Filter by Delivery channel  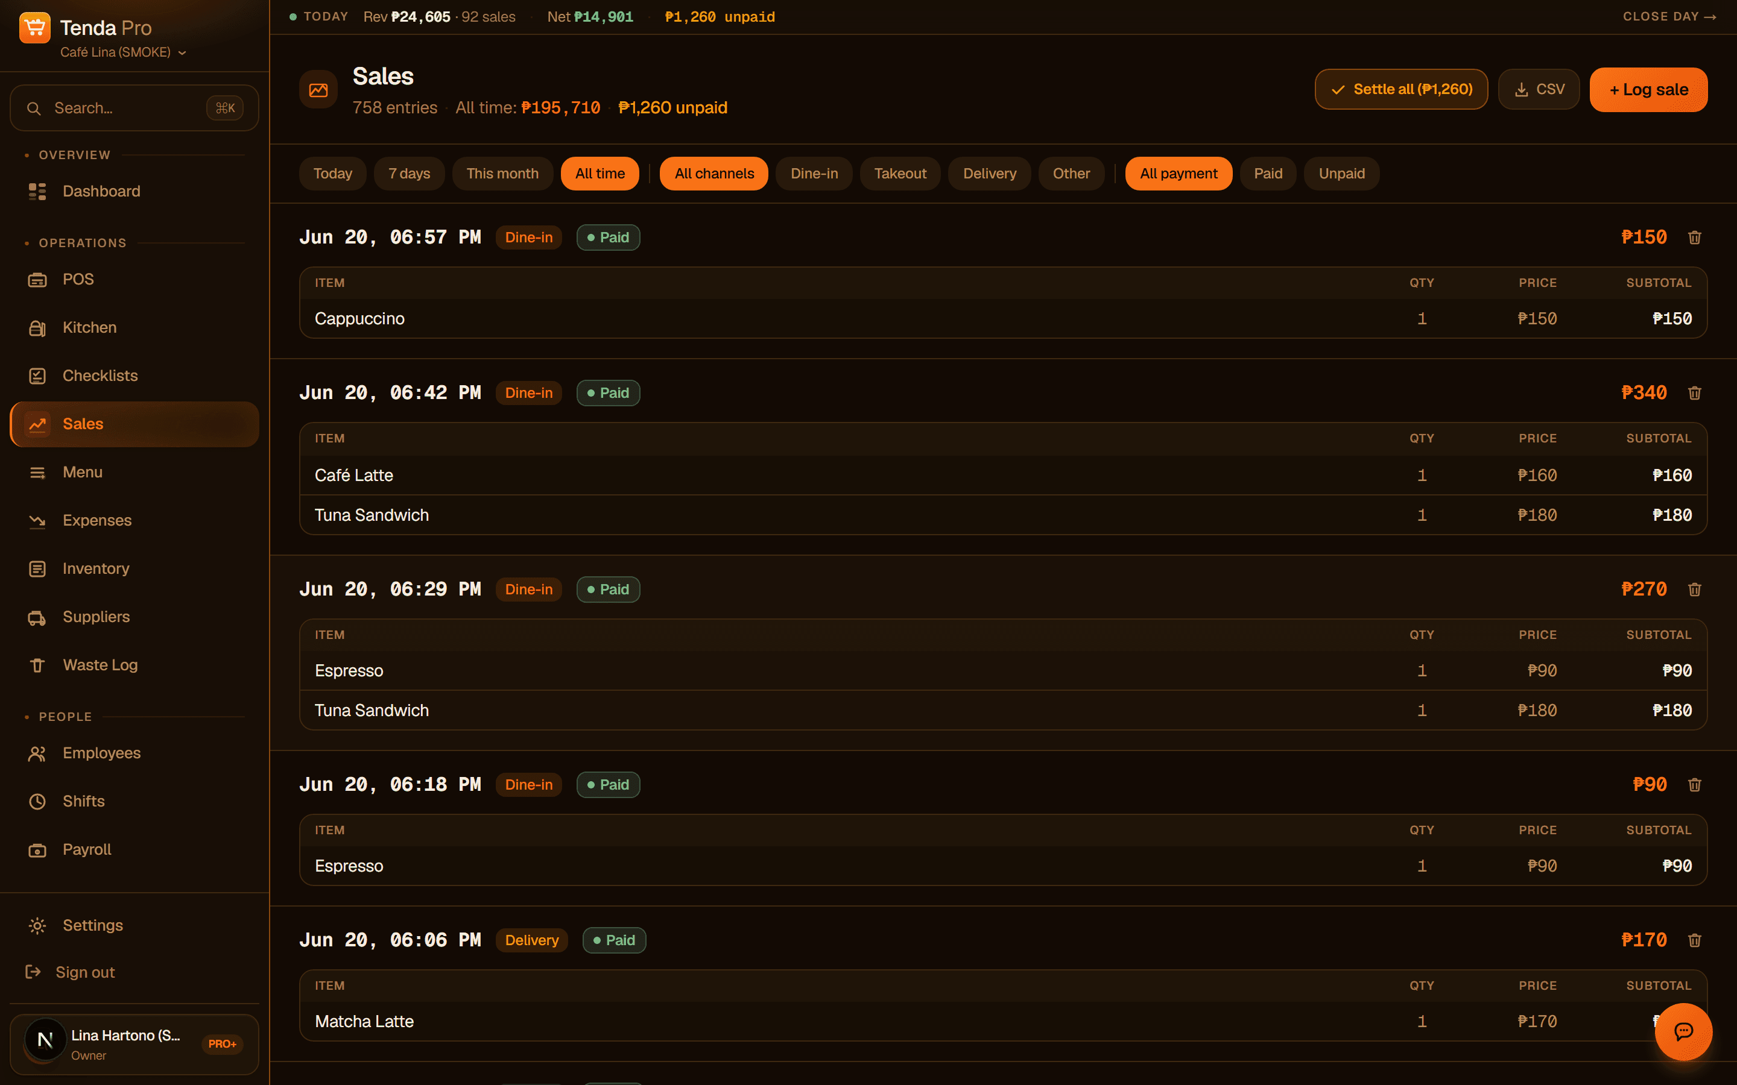point(989,174)
